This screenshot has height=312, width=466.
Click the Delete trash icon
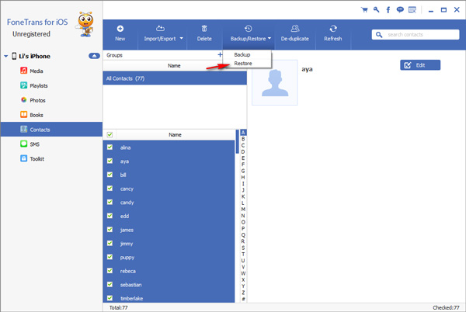204,29
